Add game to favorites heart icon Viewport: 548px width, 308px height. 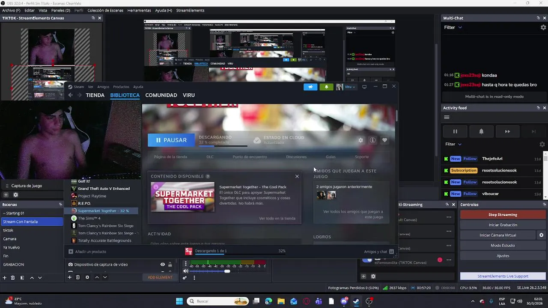384,140
